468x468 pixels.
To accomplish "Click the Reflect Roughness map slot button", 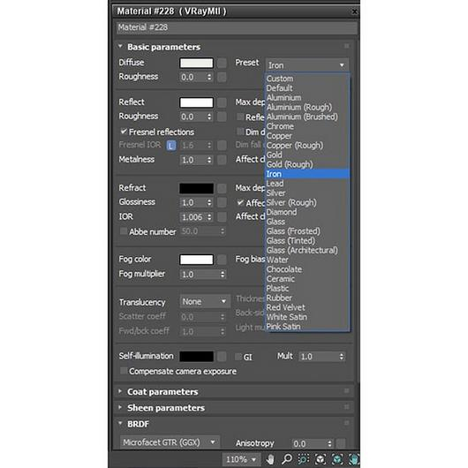I will pyautogui.click(x=222, y=117).
